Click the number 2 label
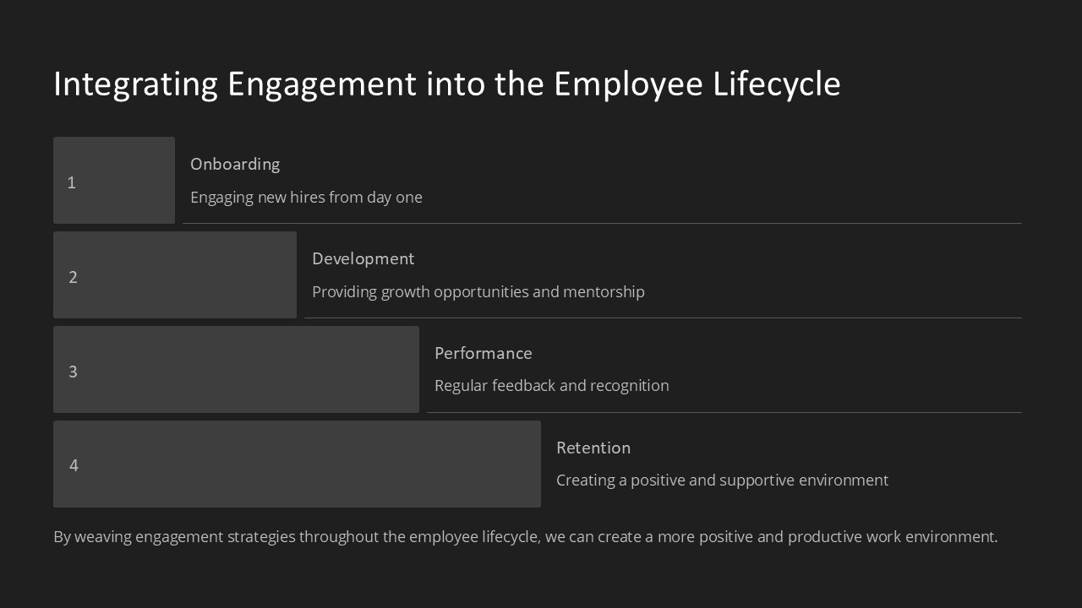 pos(73,277)
